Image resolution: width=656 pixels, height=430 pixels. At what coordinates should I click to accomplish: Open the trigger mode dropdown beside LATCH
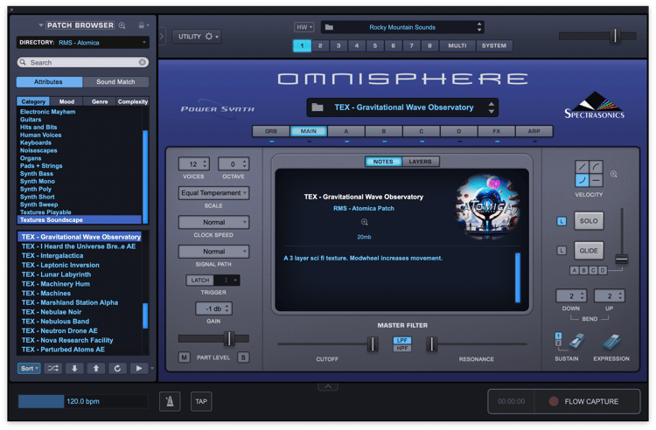227,280
